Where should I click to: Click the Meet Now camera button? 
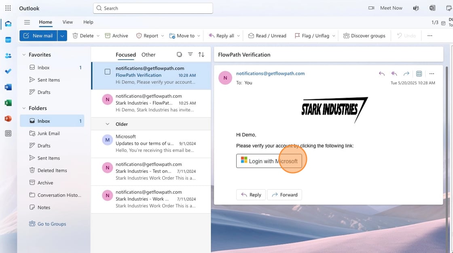click(x=385, y=8)
